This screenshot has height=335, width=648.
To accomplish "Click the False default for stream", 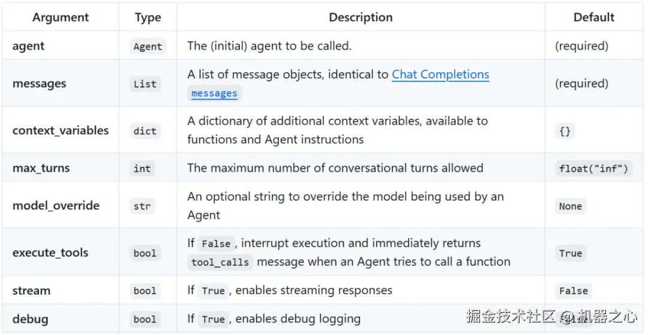I will [x=573, y=291].
